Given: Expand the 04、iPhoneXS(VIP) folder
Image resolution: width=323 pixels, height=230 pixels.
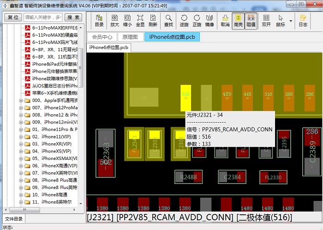Looking at the screenshot, I should [x=21, y=152].
